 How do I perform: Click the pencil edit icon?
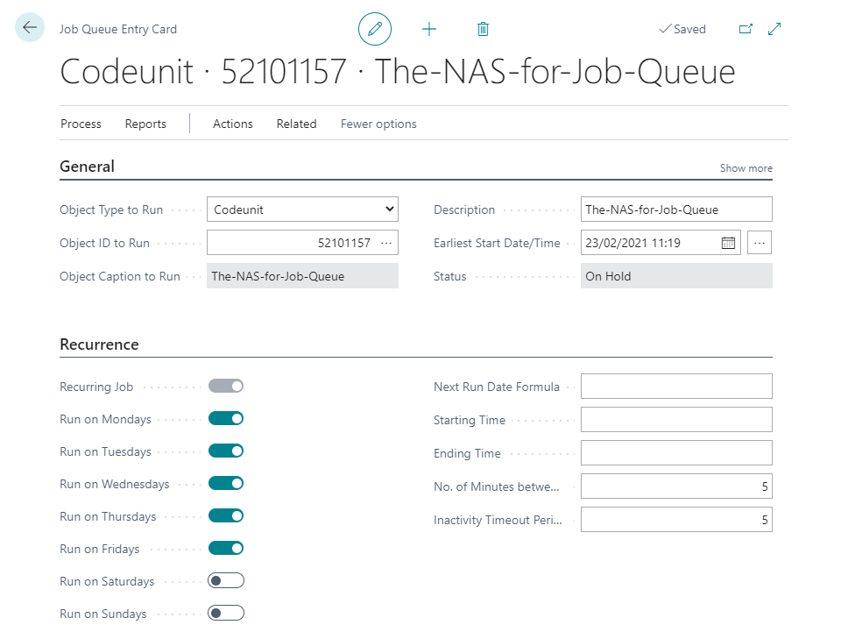(375, 29)
